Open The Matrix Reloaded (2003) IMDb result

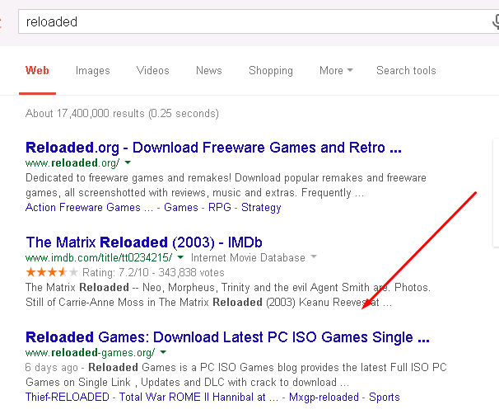pyautogui.click(x=144, y=242)
